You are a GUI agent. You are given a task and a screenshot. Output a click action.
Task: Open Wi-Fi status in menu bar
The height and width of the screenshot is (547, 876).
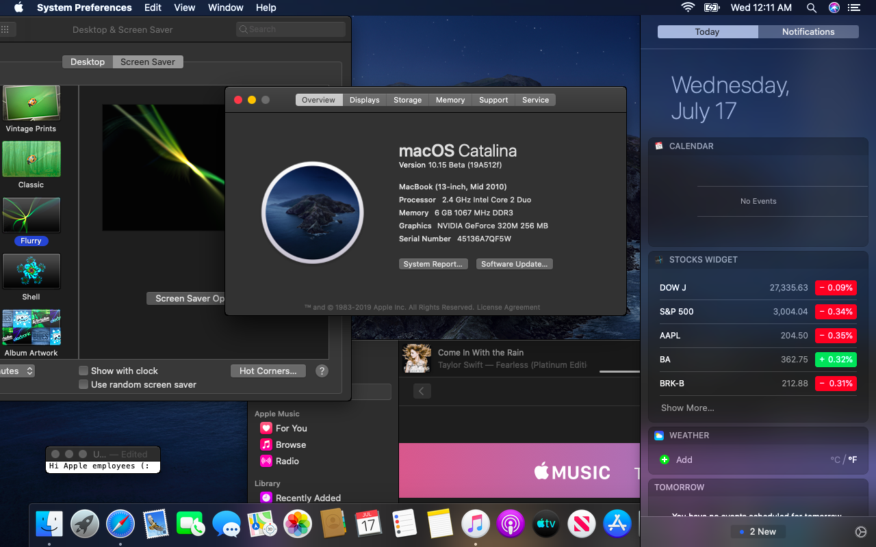tap(687, 8)
